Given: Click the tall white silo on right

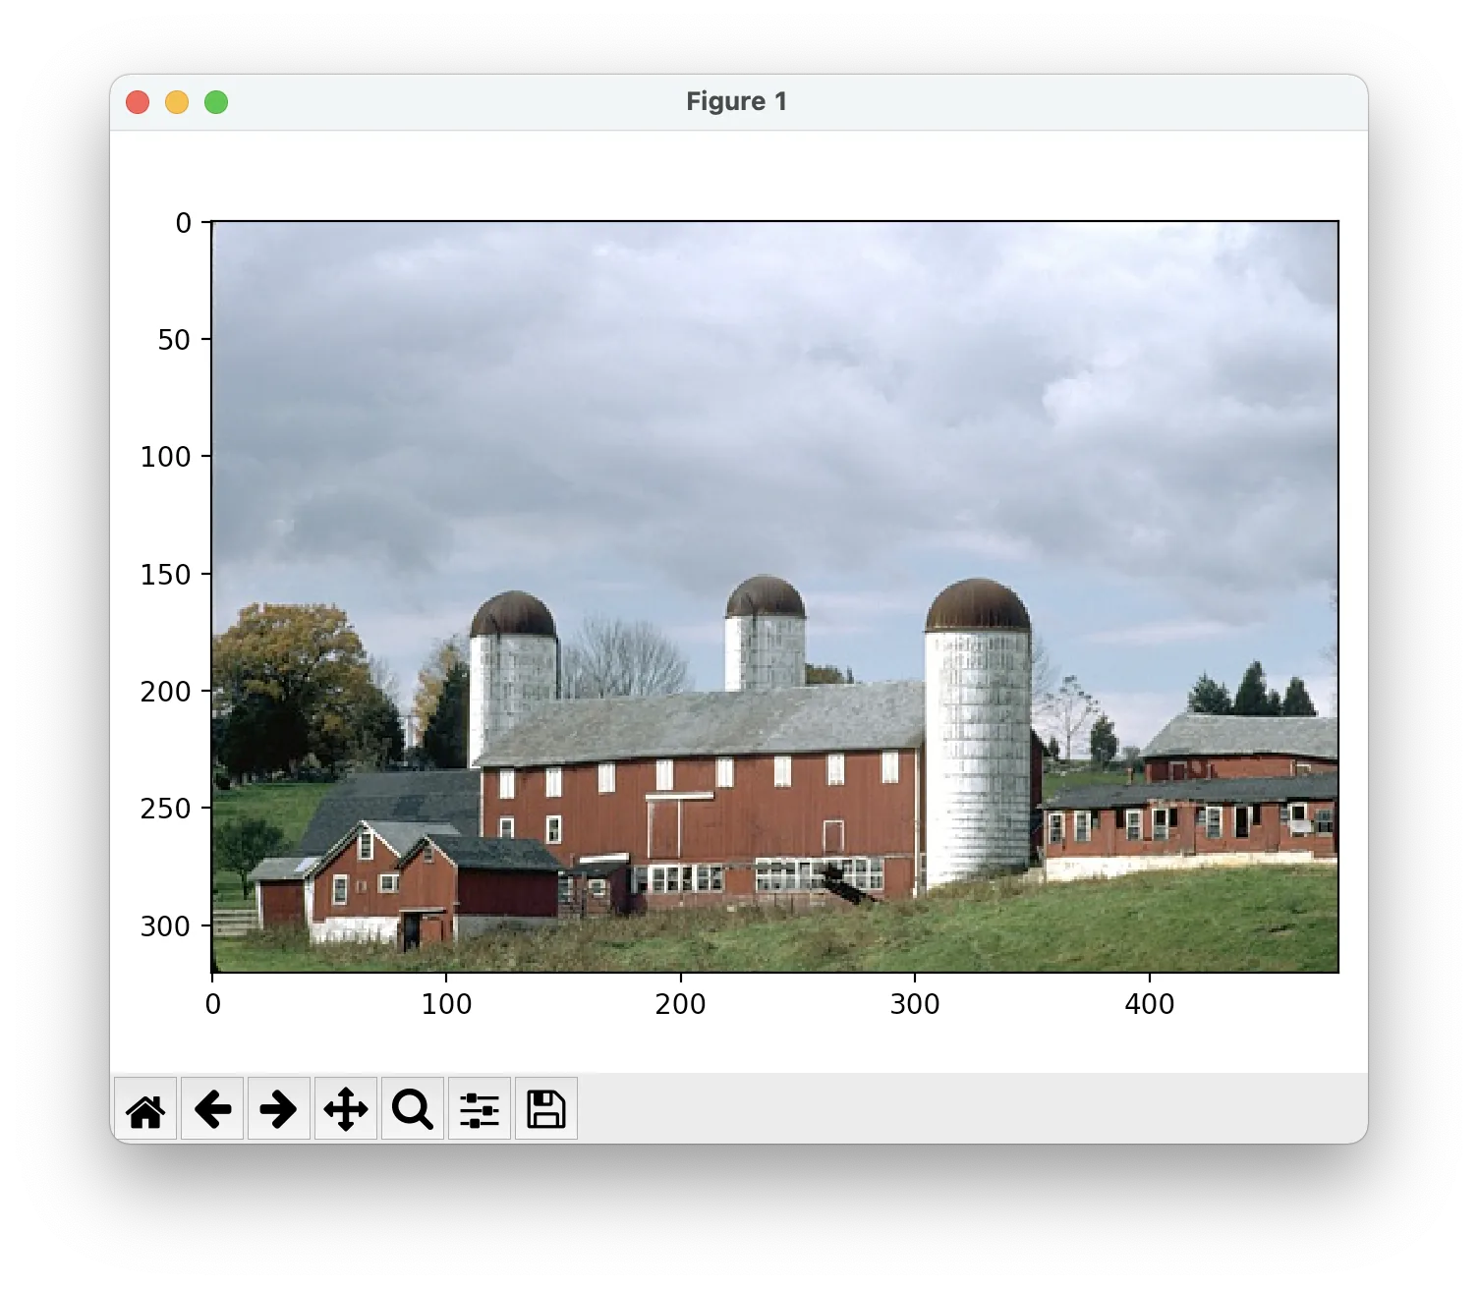Looking at the screenshot, I should pyautogui.click(x=977, y=757).
